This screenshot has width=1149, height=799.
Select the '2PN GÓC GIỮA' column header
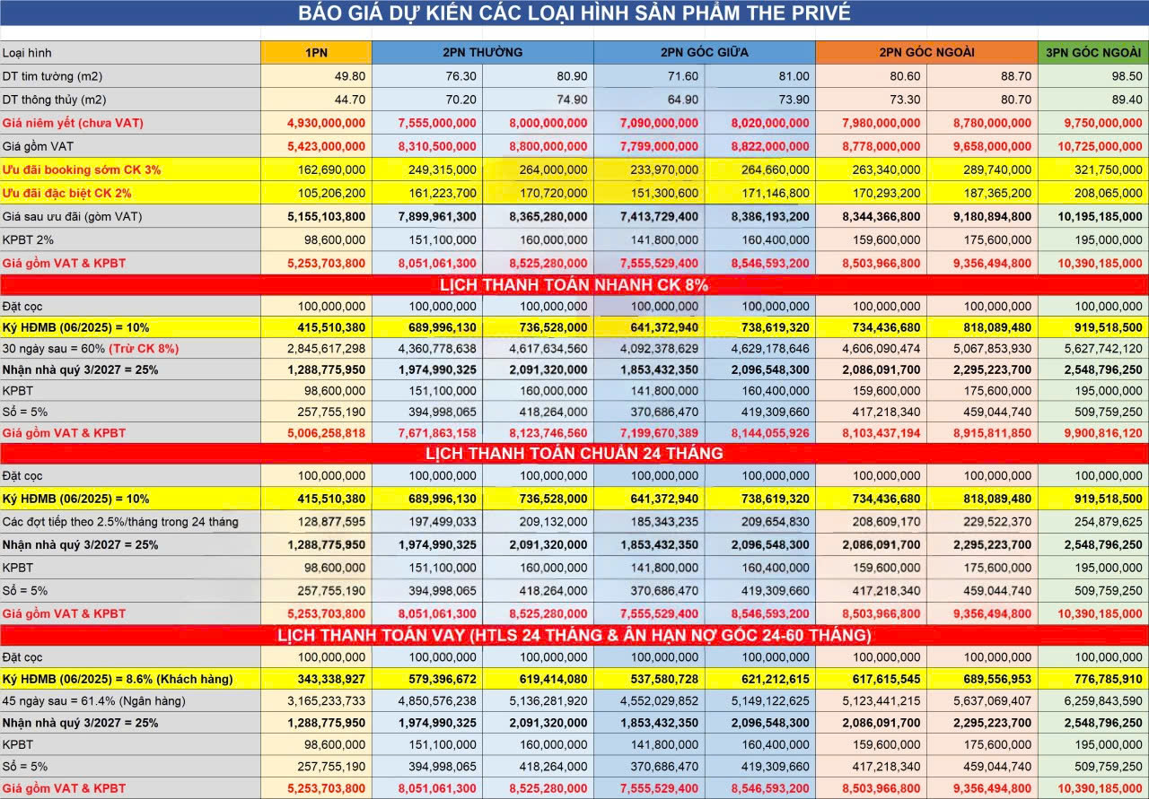pyautogui.click(x=704, y=53)
